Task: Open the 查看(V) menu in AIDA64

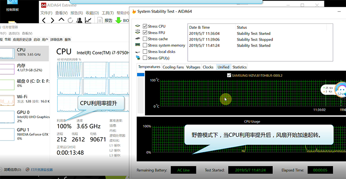Action: (x=61, y=13)
